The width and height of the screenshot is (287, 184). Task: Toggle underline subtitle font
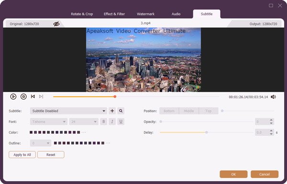tap(121, 122)
